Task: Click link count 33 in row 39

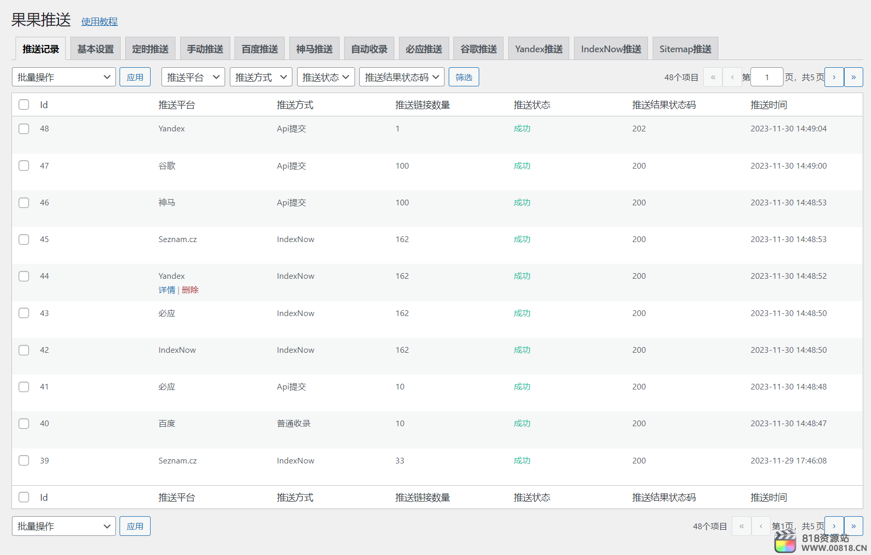Action: click(400, 460)
